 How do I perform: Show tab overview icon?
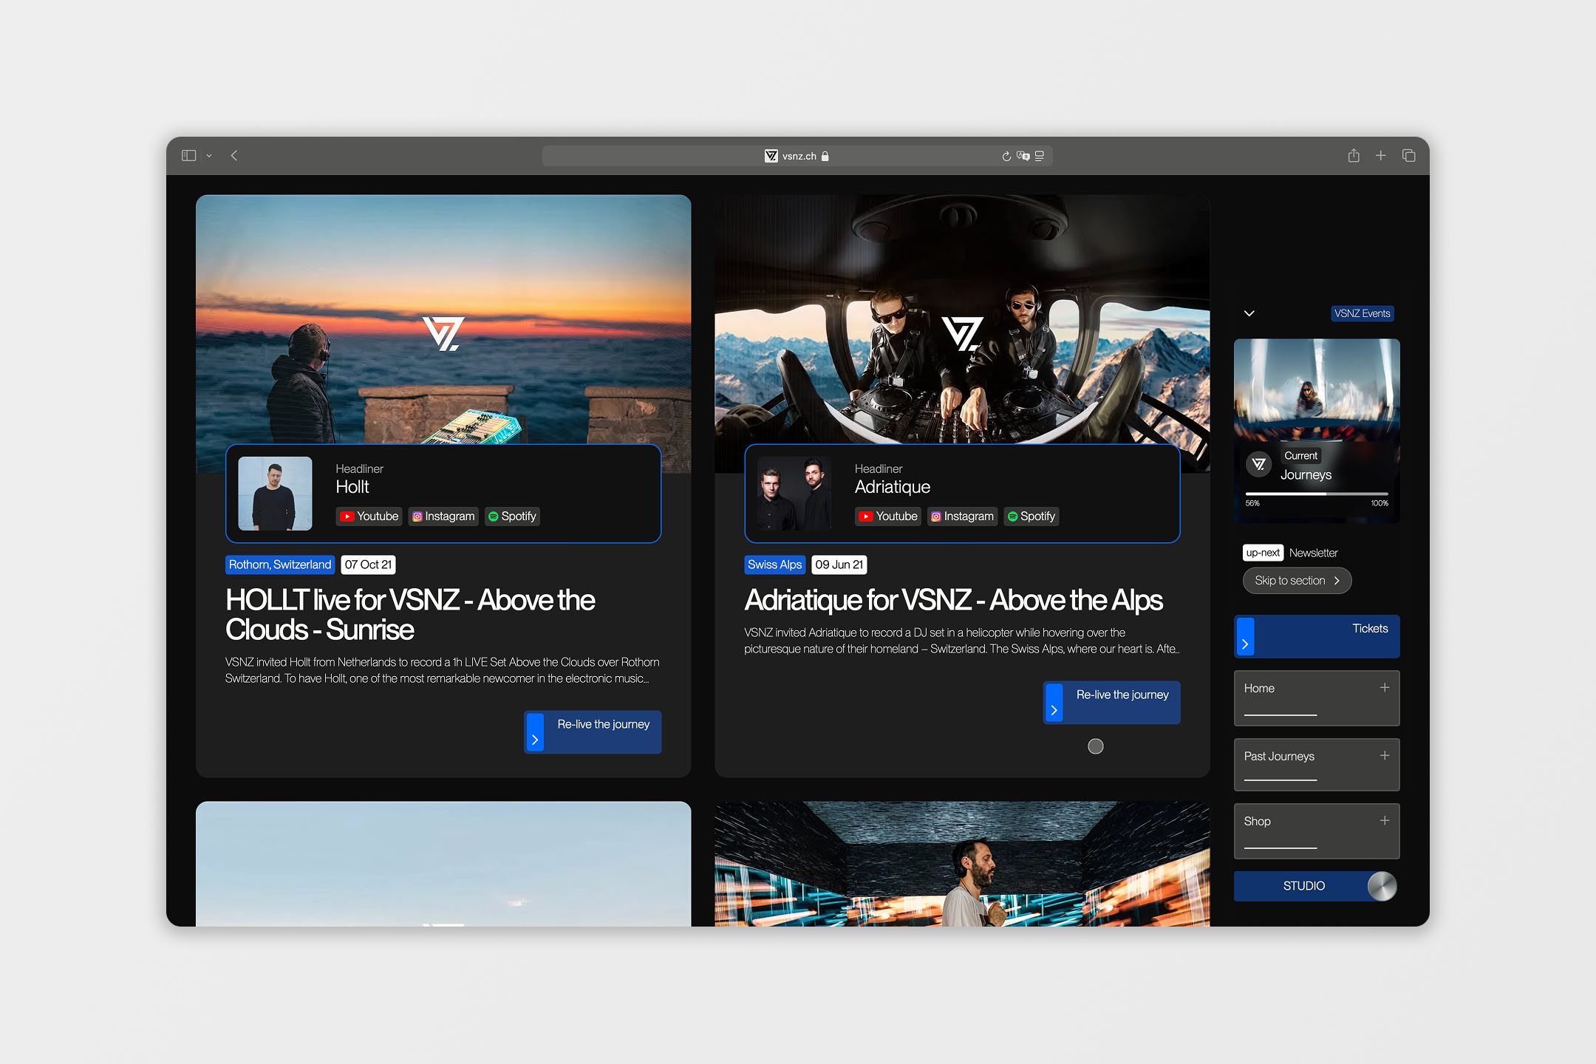pyautogui.click(x=1408, y=156)
